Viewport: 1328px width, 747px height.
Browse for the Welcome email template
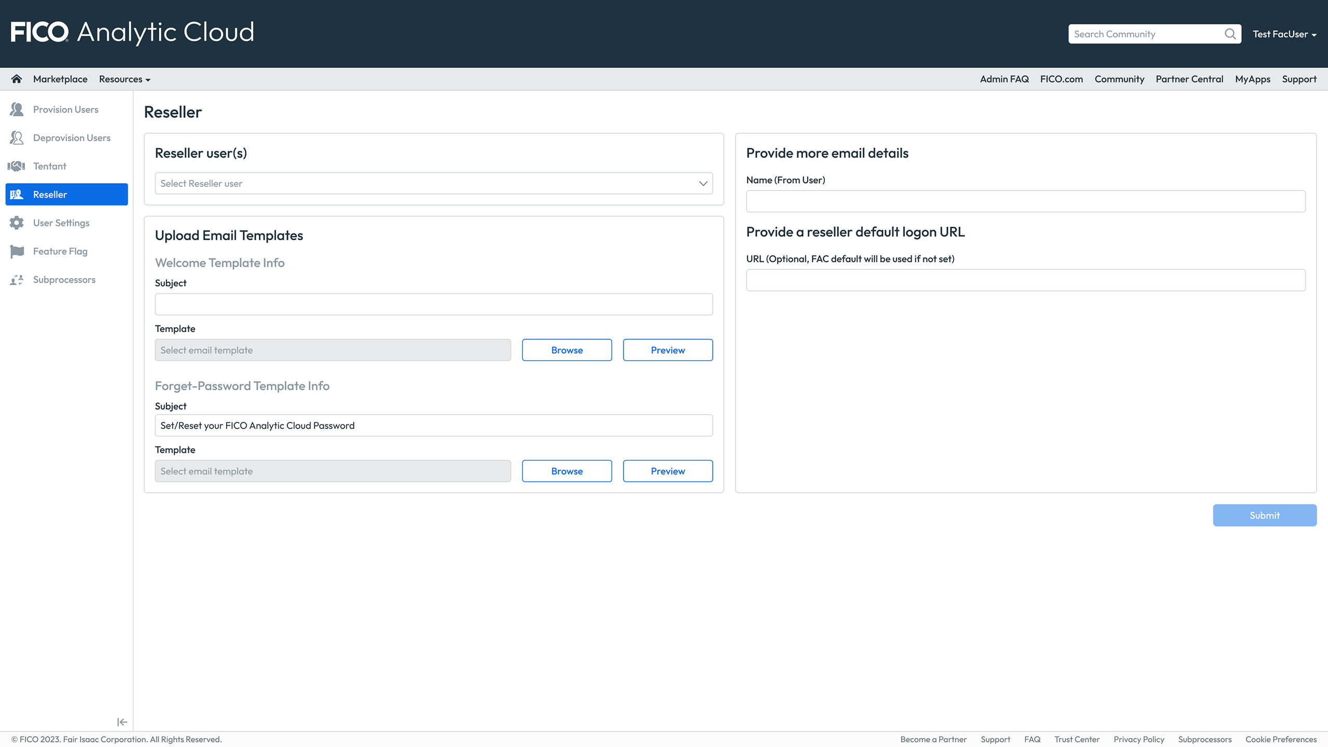point(567,350)
